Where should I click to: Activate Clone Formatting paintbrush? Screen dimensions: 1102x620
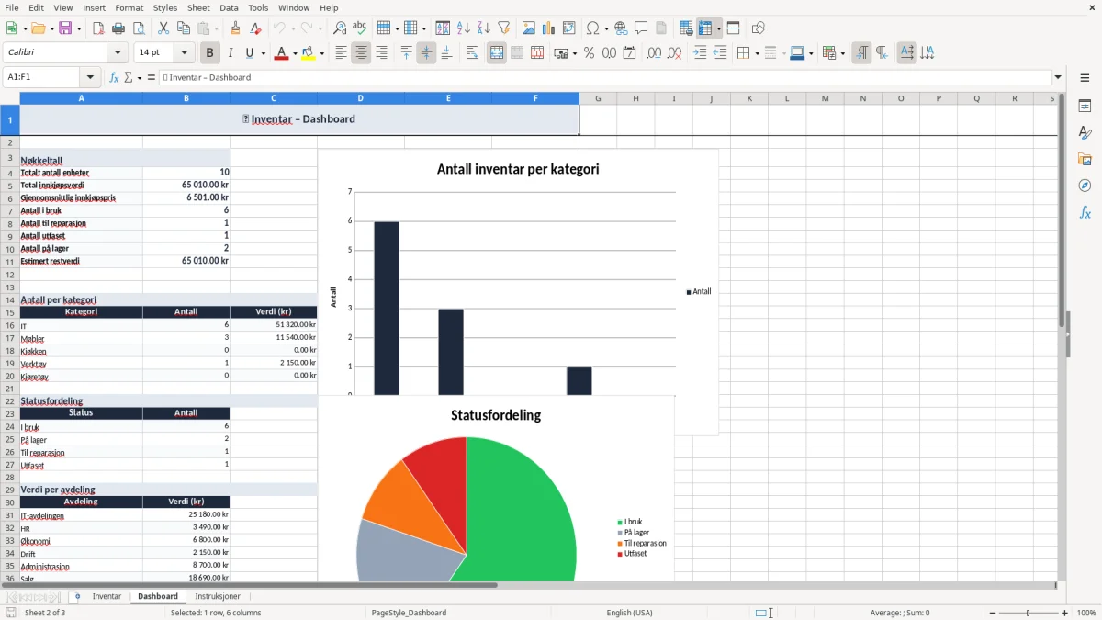point(236,28)
